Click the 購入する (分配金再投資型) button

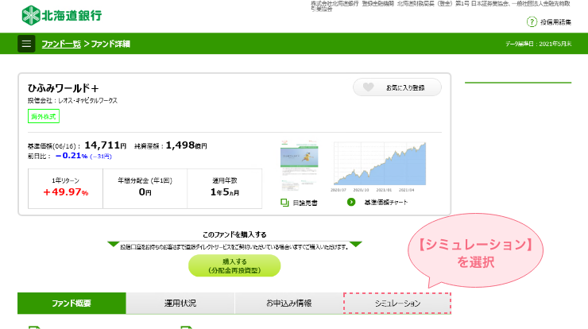(x=234, y=265)
